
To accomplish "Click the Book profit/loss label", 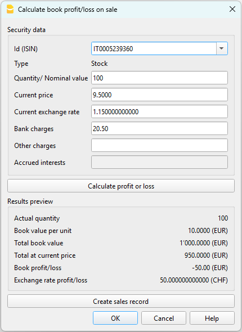I will coord(38,268).
